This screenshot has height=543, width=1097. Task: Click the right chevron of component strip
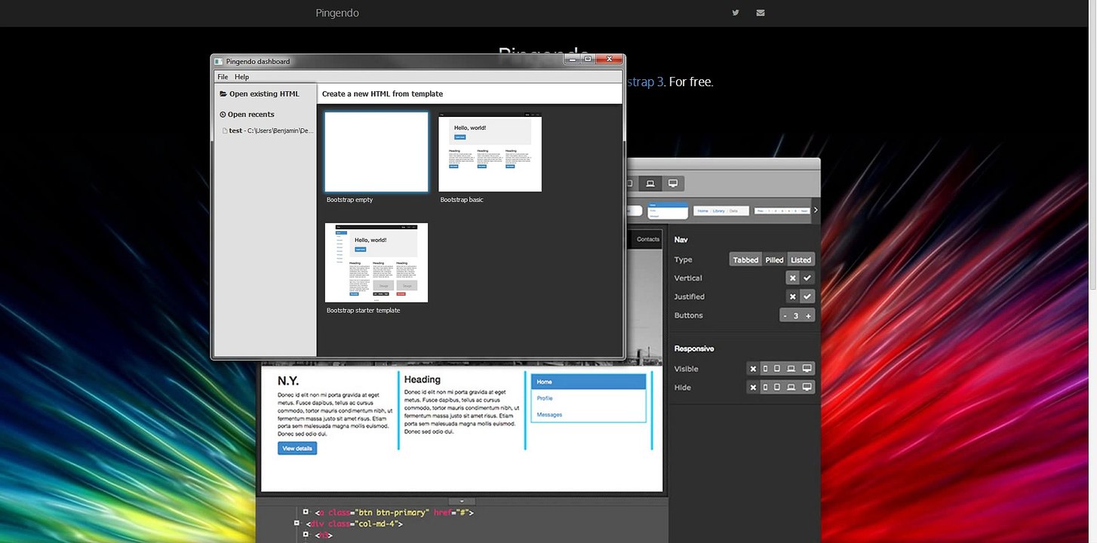click(x=815, y=210)
